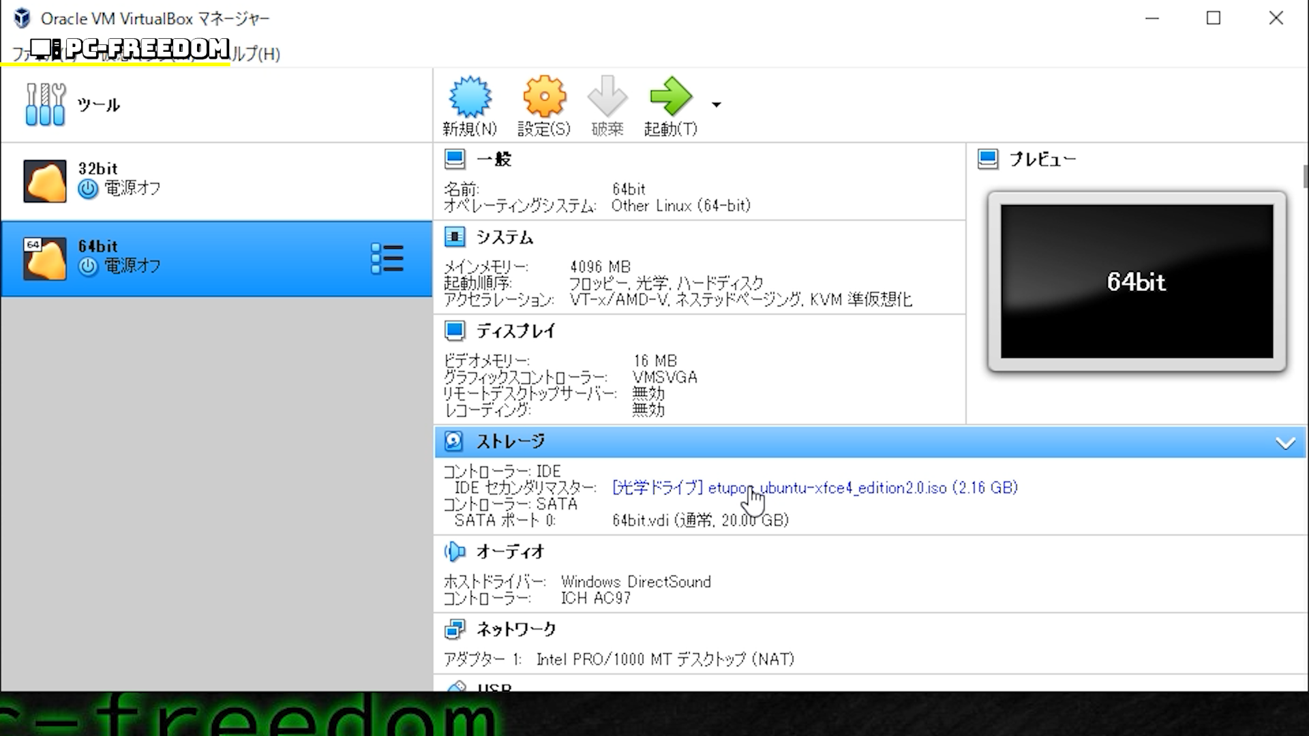
Task: Click the System (システム) chip icon
Action: [454, 237]
